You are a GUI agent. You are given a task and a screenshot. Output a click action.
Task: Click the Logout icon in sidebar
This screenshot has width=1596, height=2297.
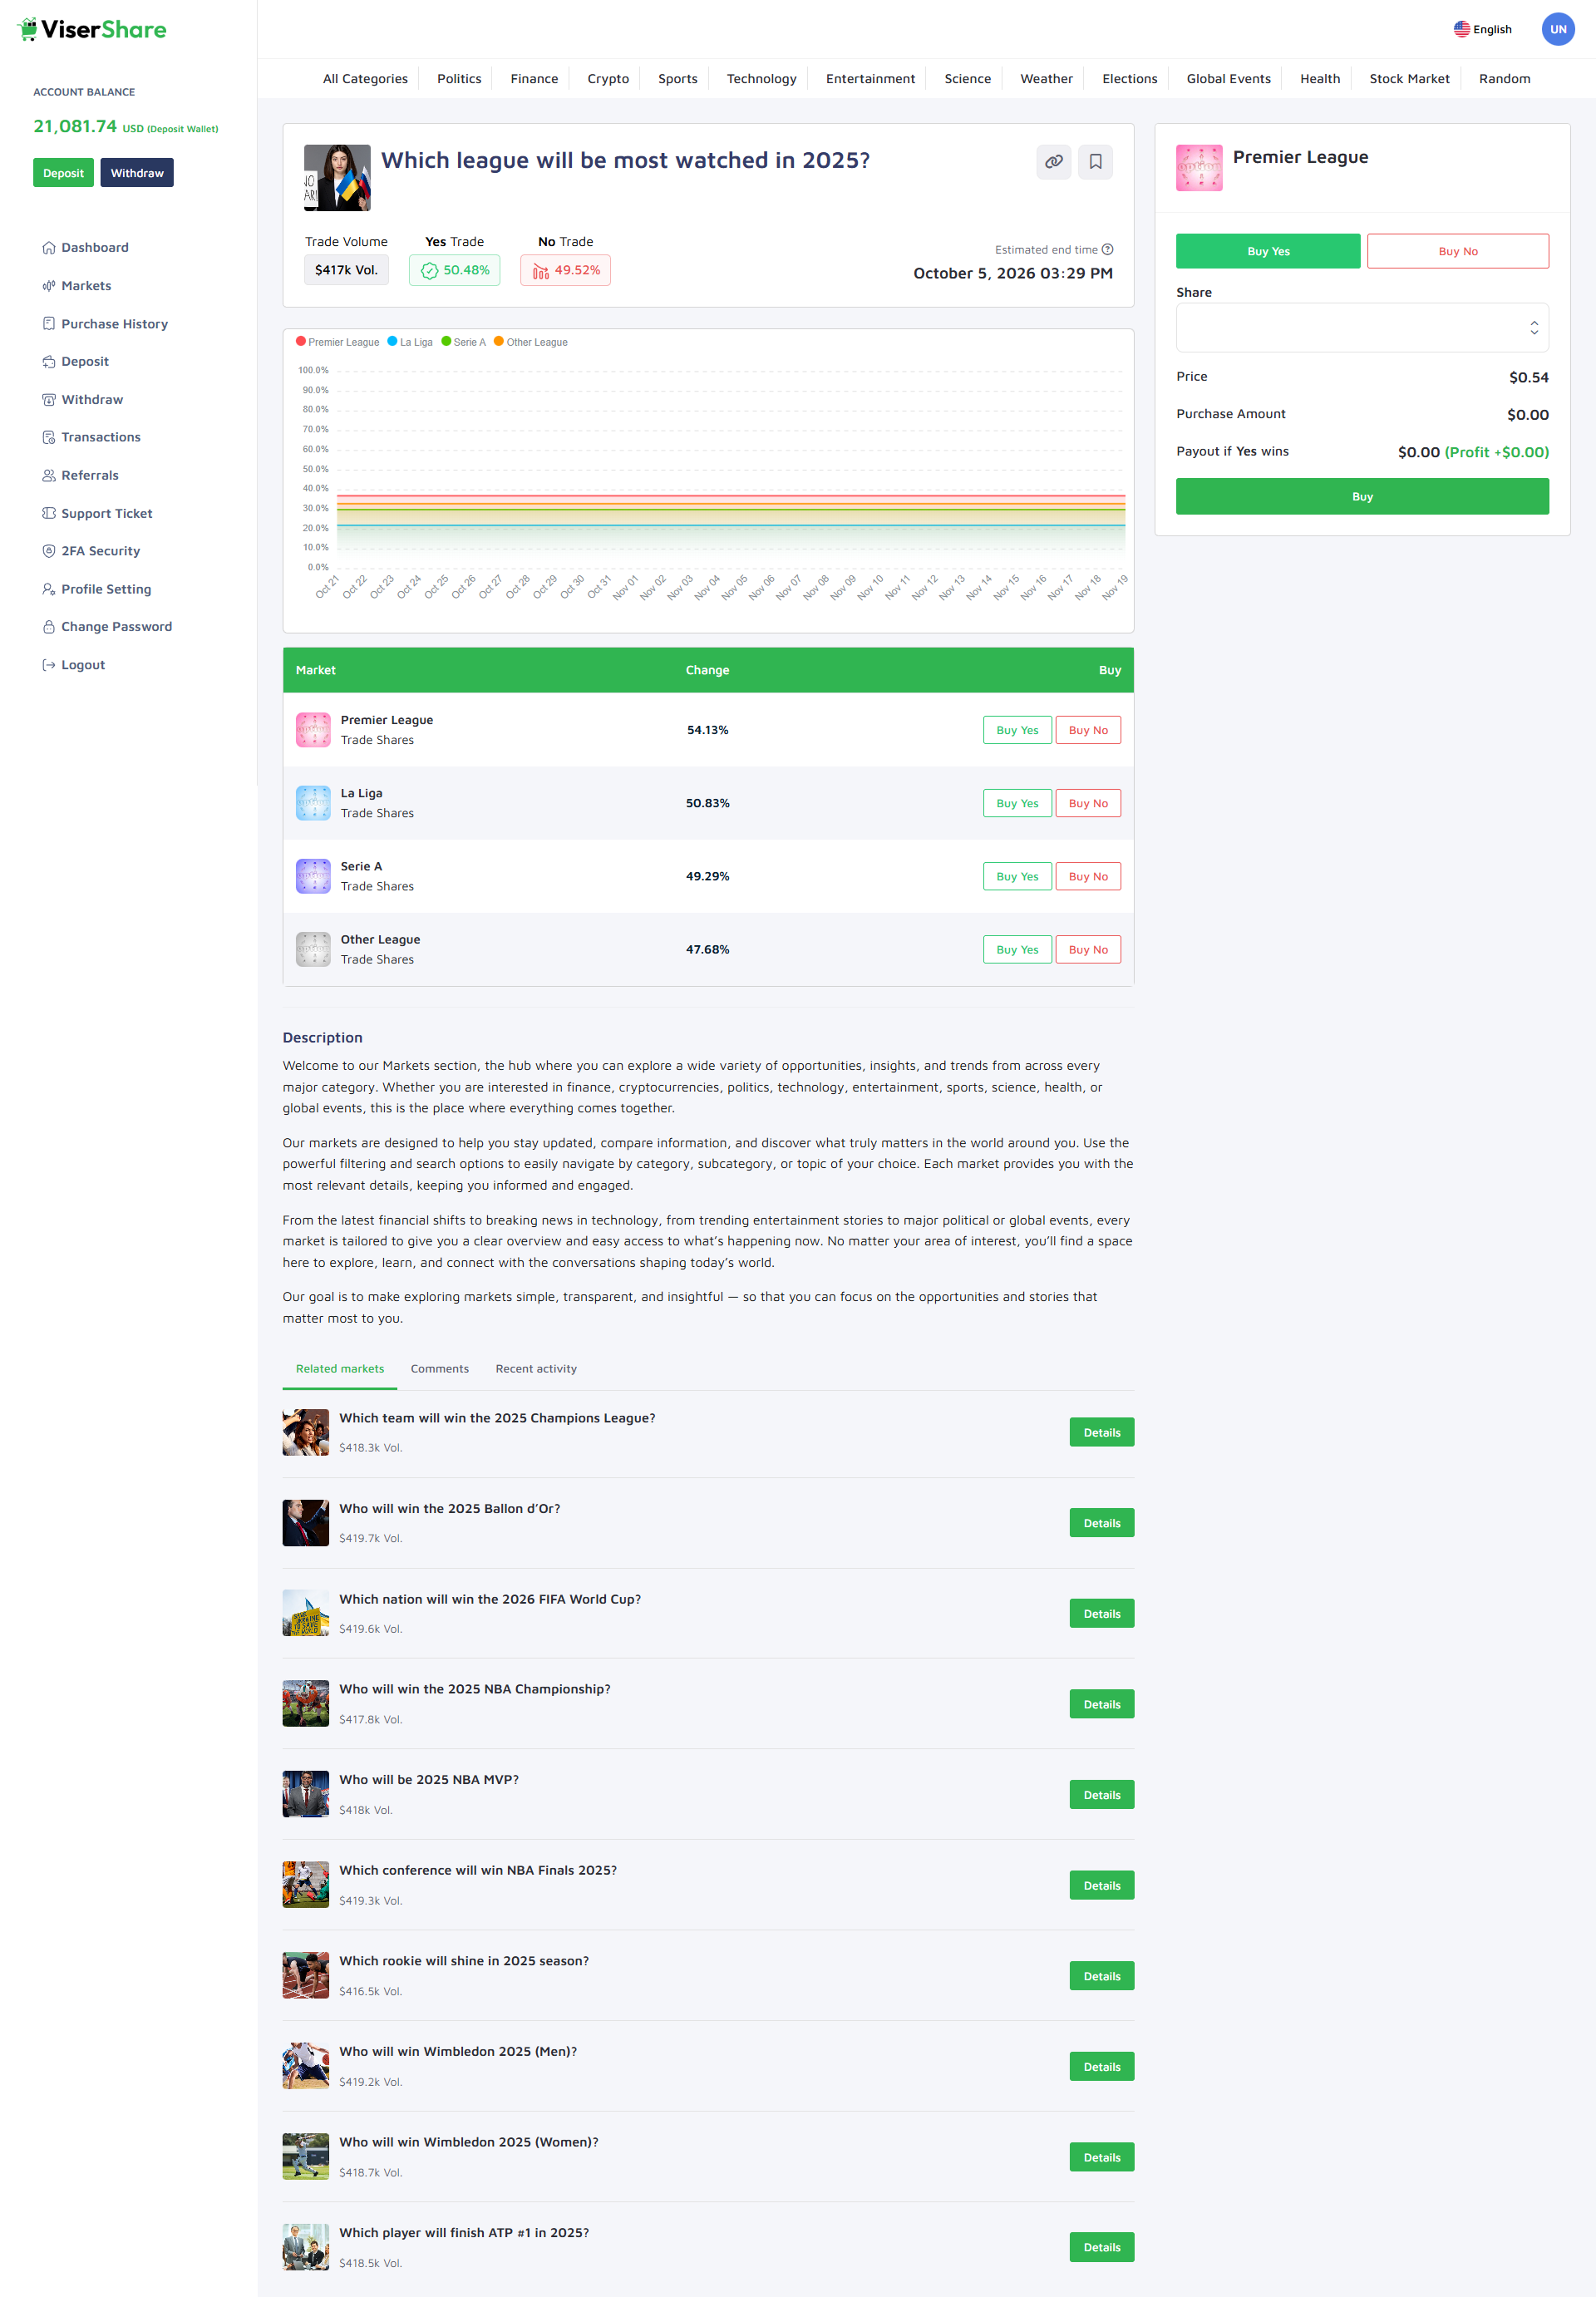(x=48, y=665)
